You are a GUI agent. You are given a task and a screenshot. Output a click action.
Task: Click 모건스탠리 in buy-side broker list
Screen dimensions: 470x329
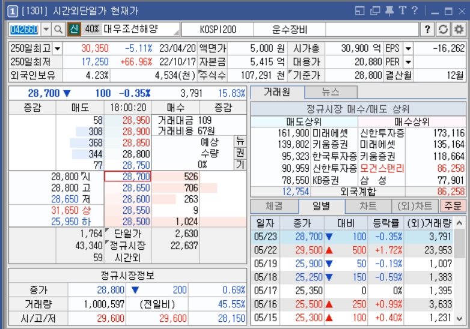[x=382, y=169]
